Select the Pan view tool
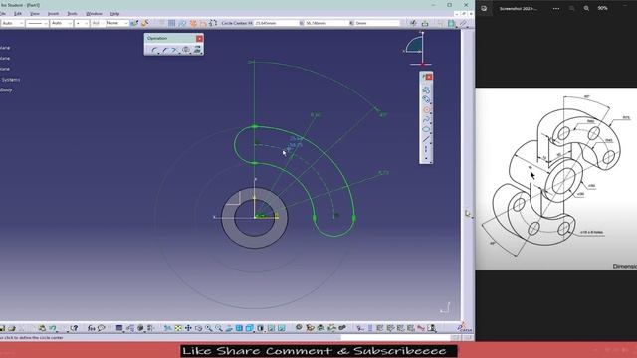 188,328
